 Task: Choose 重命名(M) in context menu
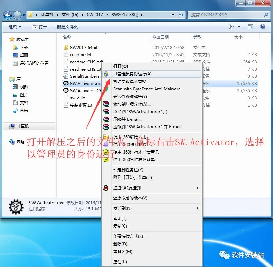(152, 251)
